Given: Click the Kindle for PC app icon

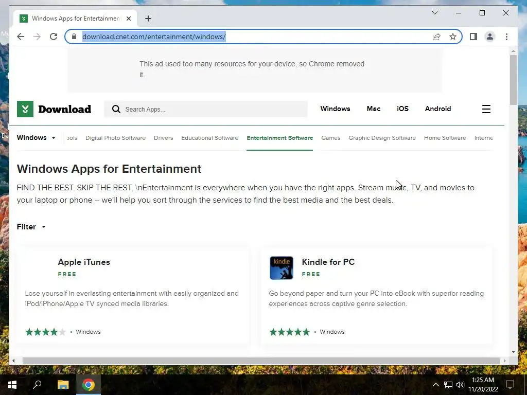Looking at the screenshot, I should 282,267.
